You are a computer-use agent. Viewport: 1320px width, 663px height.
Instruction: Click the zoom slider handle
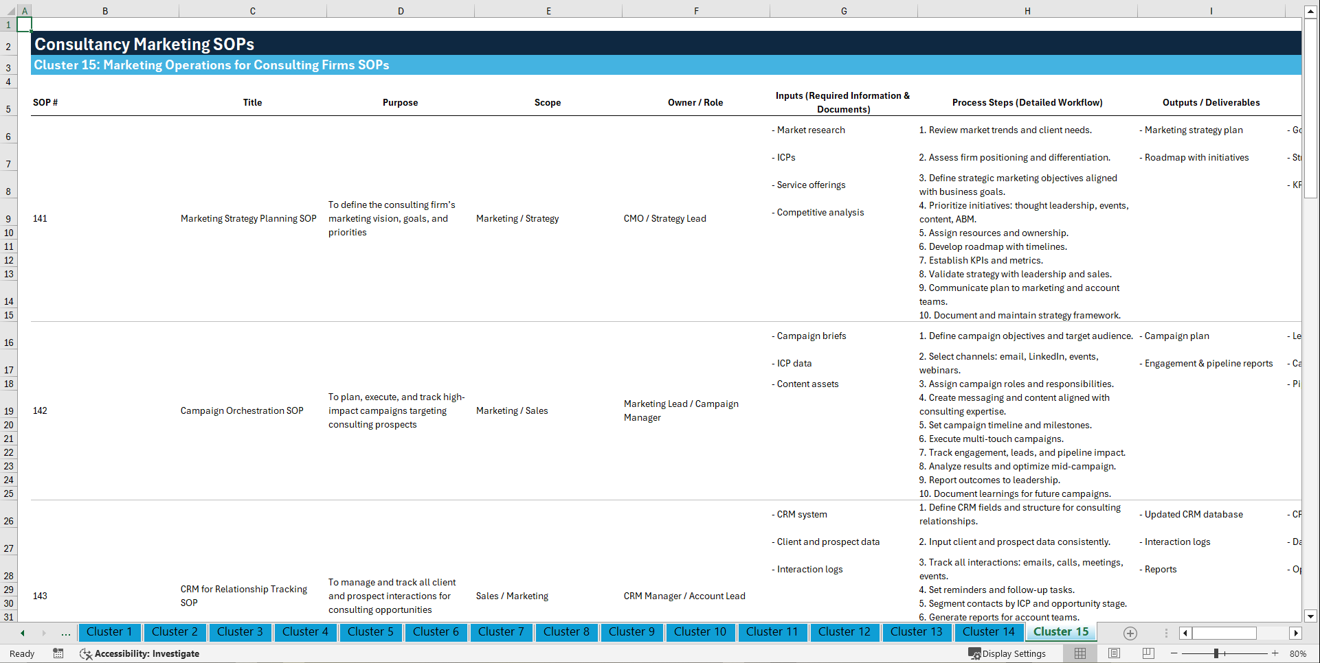coord(1217,653)
